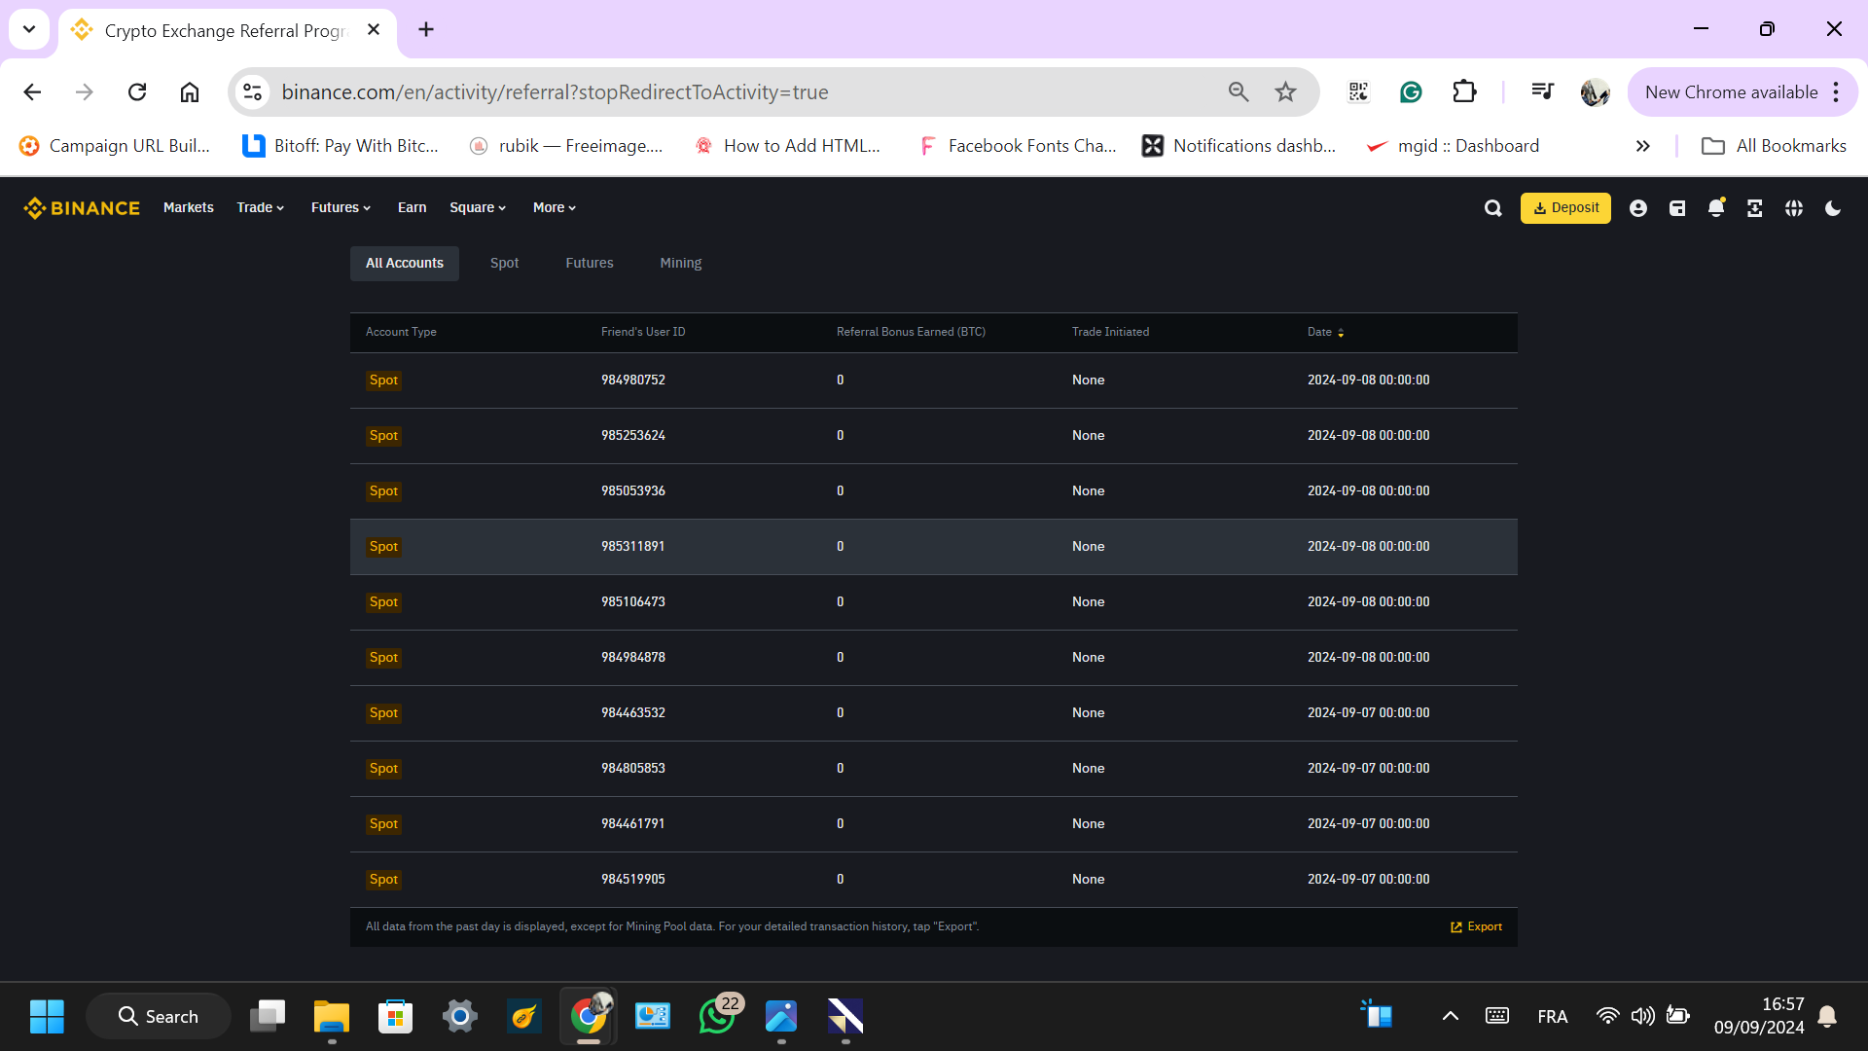Open the Binance search icon
Screen dimensions: 1868x1051
click(x=1492, y=208)
